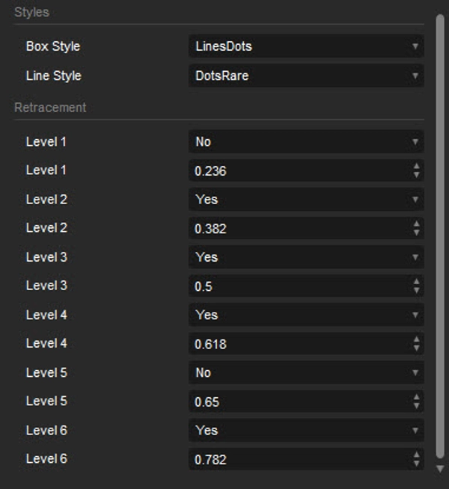Increase Level 4 value with up arrow
The image size is (449, 489).
(416, 339)
